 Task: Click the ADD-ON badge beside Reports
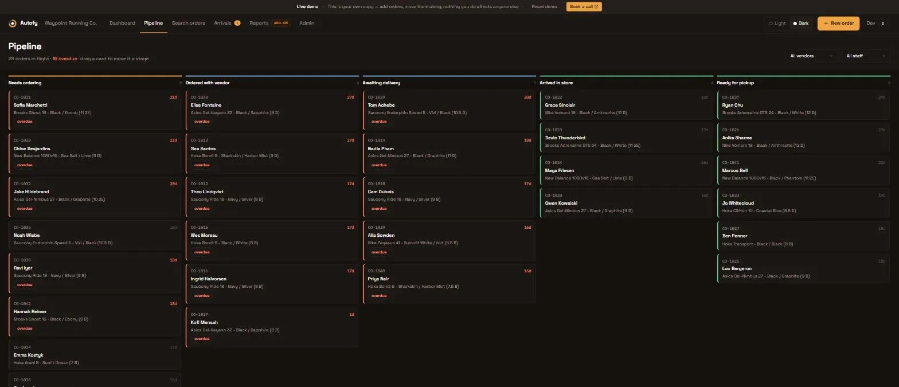coord(281,24)
